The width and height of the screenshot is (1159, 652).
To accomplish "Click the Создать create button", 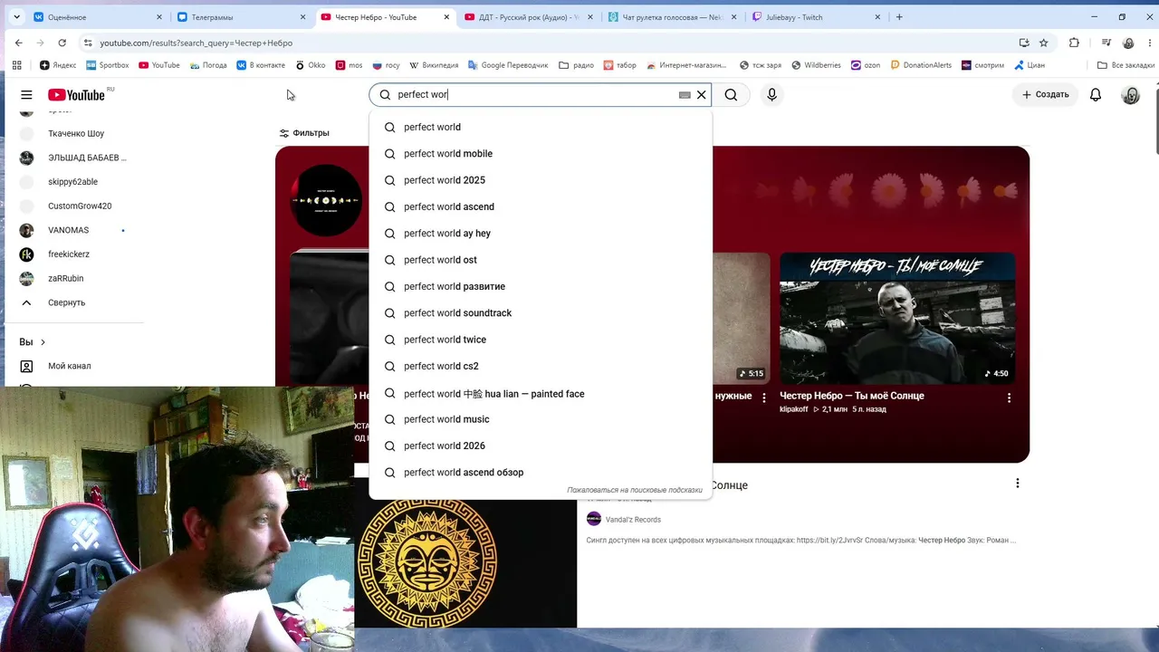I will point(1045,95).
